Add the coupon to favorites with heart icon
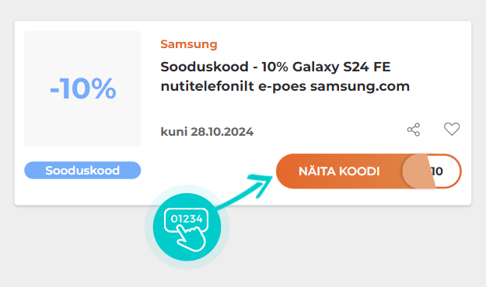Image resolution: width=486 pixels, height=287 pixels. click(x=452, y=129)
